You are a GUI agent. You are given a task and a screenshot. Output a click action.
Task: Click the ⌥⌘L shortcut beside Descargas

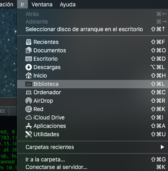158,67
